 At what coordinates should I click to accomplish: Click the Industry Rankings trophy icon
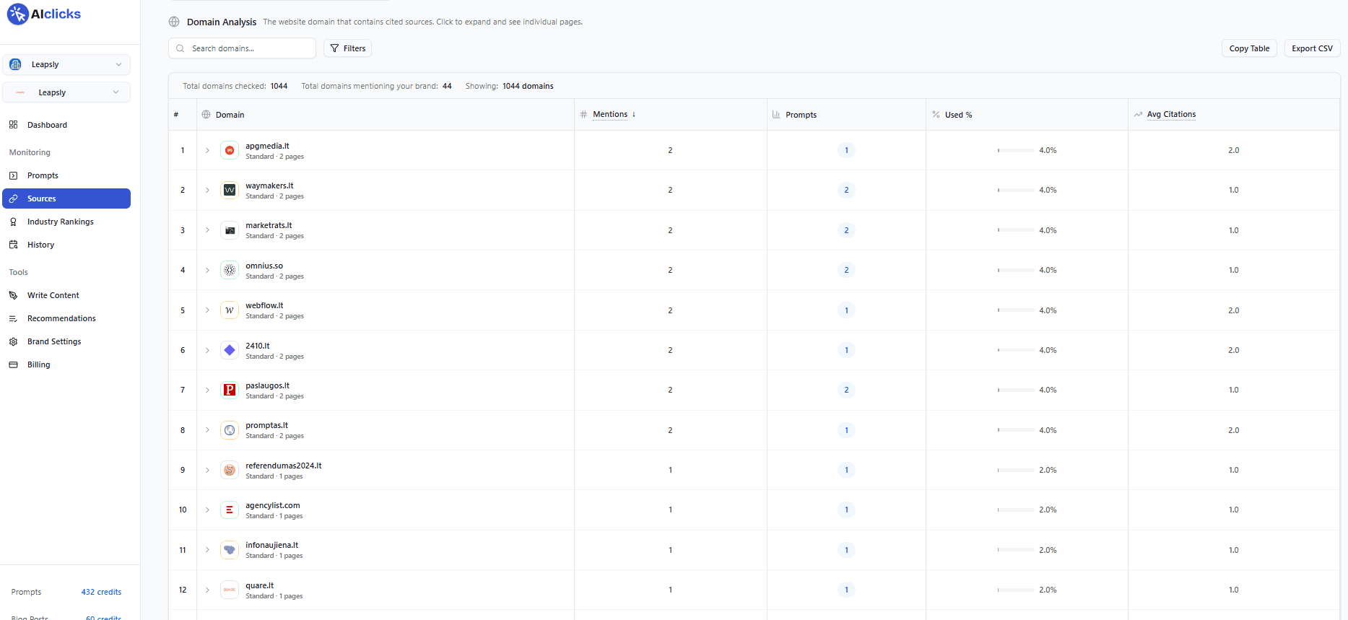pos(13,222)
